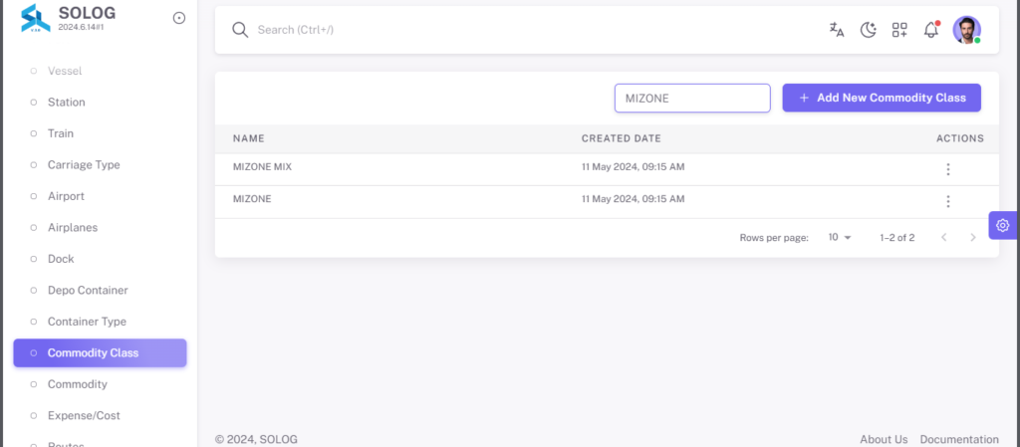The width and height of the screenshot is (1020, 447).
Task: Go to next page arrow
Action: (973, 238)
